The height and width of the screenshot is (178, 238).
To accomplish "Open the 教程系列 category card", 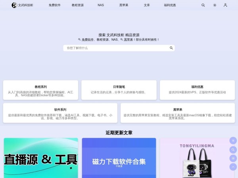I will click(x=40, y=89).
